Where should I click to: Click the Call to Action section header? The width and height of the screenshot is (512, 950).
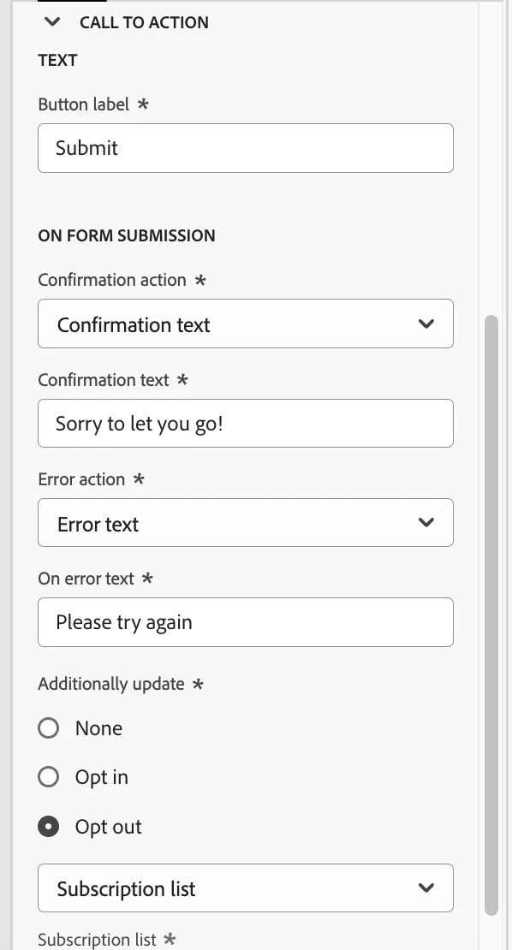coord(144,22)
